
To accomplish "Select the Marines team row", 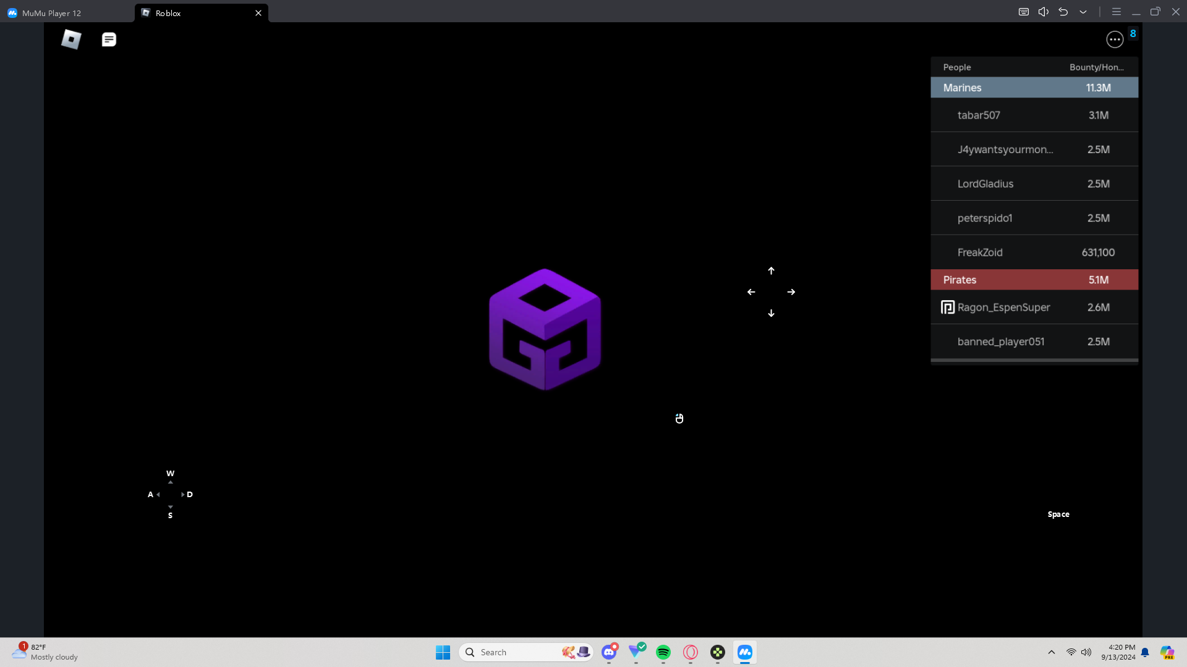I will 1034,88.
